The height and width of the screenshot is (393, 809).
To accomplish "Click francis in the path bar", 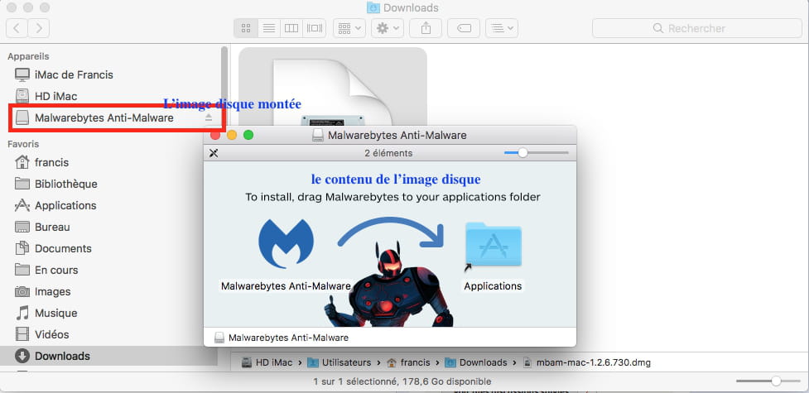I will pos(408,362).
